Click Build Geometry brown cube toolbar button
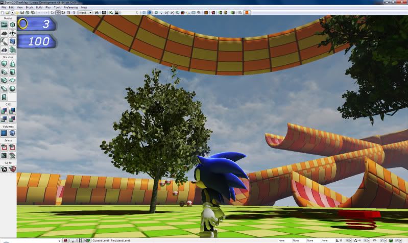 tap(206, 12)
